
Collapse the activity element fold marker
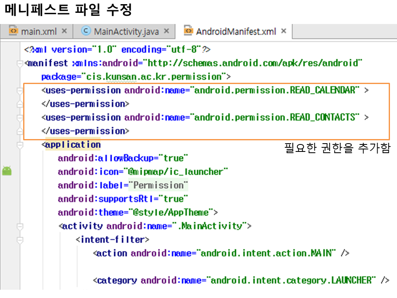point(19,226)
